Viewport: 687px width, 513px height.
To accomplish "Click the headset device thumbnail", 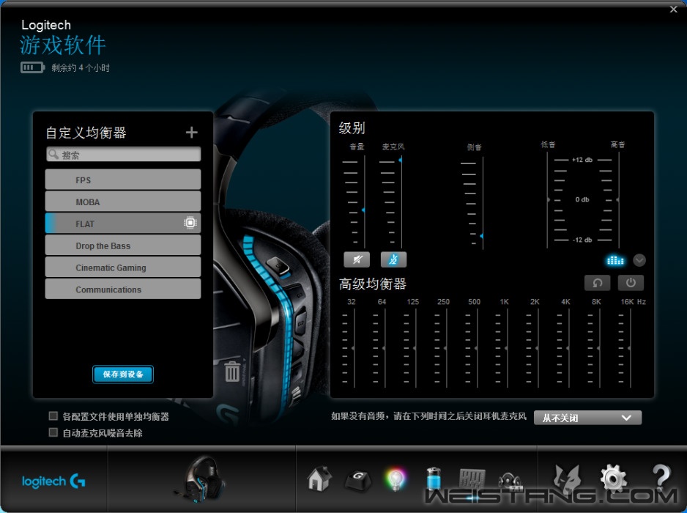I will coord(202,480).
